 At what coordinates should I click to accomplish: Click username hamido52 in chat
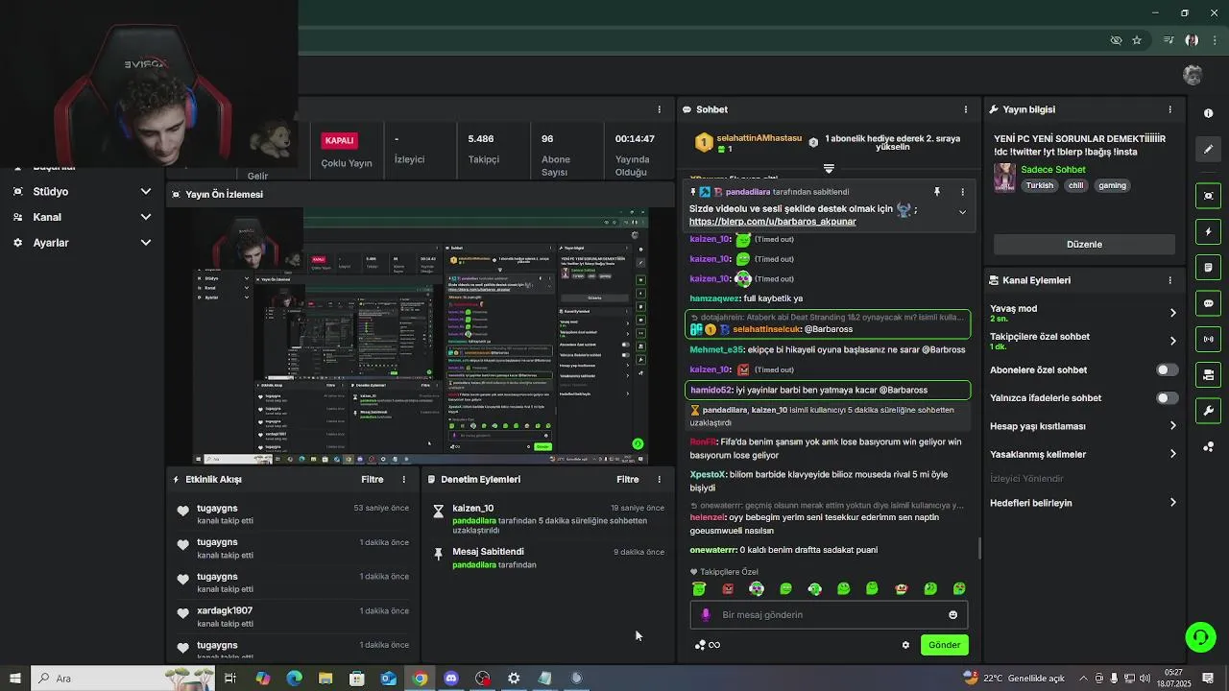(711, 390)
